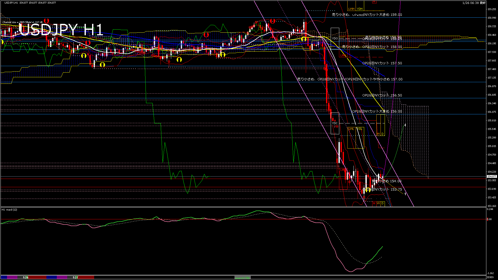Click the OP26日NYカット 156.50 label
The height and width of the screenshot is (280, 498).
[382, 95]
